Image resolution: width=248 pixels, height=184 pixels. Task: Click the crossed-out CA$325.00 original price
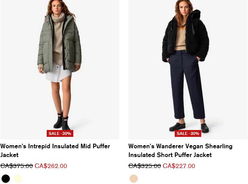point(145,166)
